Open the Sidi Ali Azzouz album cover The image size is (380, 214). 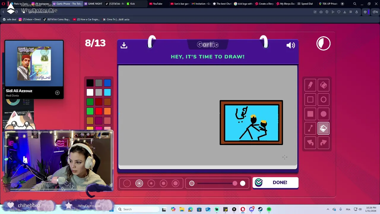tap(34, 63)
